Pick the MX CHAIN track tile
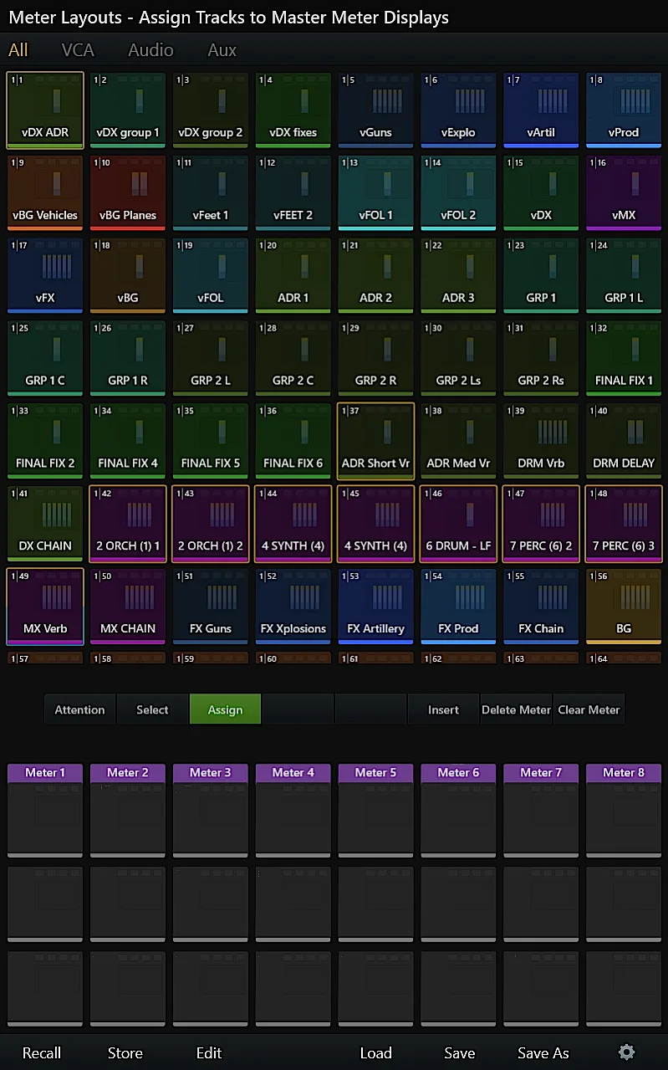Viewport: 668px width, 1070px height. coord(128,607)
